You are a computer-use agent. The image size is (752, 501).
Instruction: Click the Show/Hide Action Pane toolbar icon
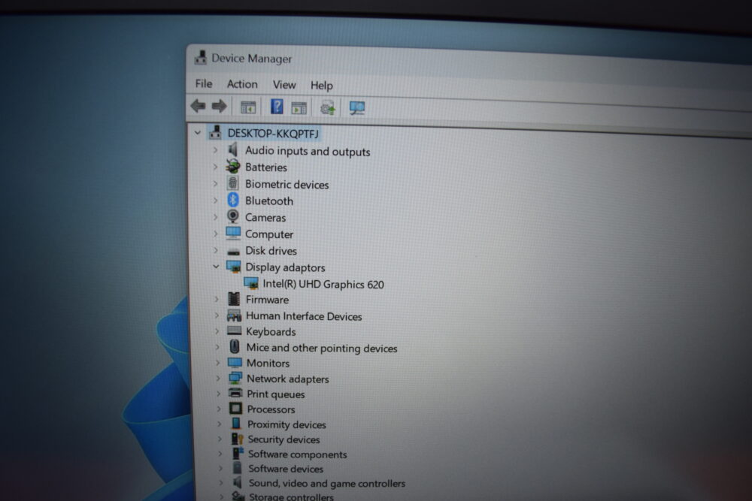[x=299, y=107]
